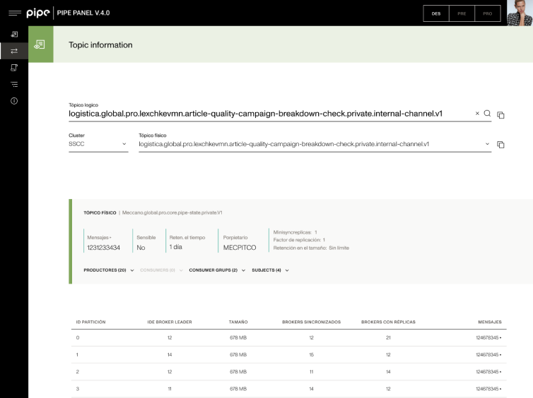The width and height of the screenshot is (533, 398).
Task: Click the green Topic information header icon
Action: 40,44
